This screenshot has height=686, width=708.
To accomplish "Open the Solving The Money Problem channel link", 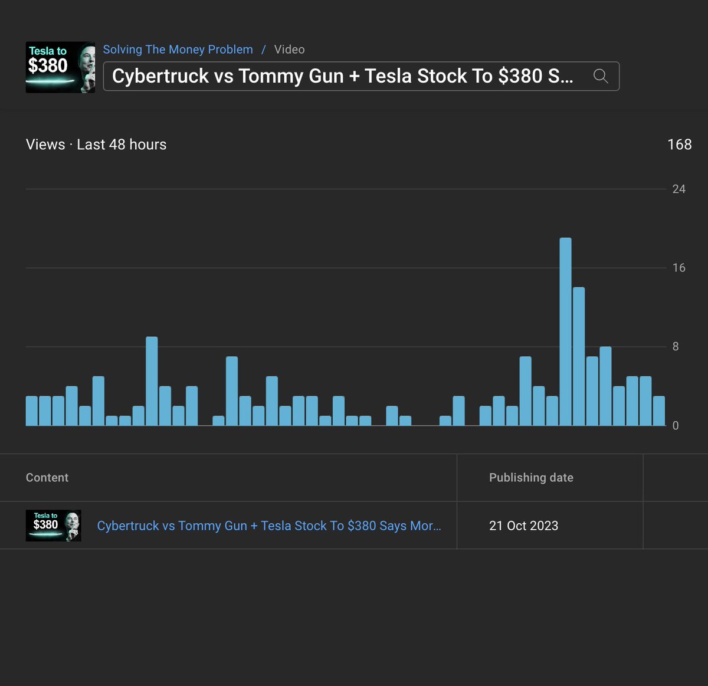I will [x=178, y=50].
